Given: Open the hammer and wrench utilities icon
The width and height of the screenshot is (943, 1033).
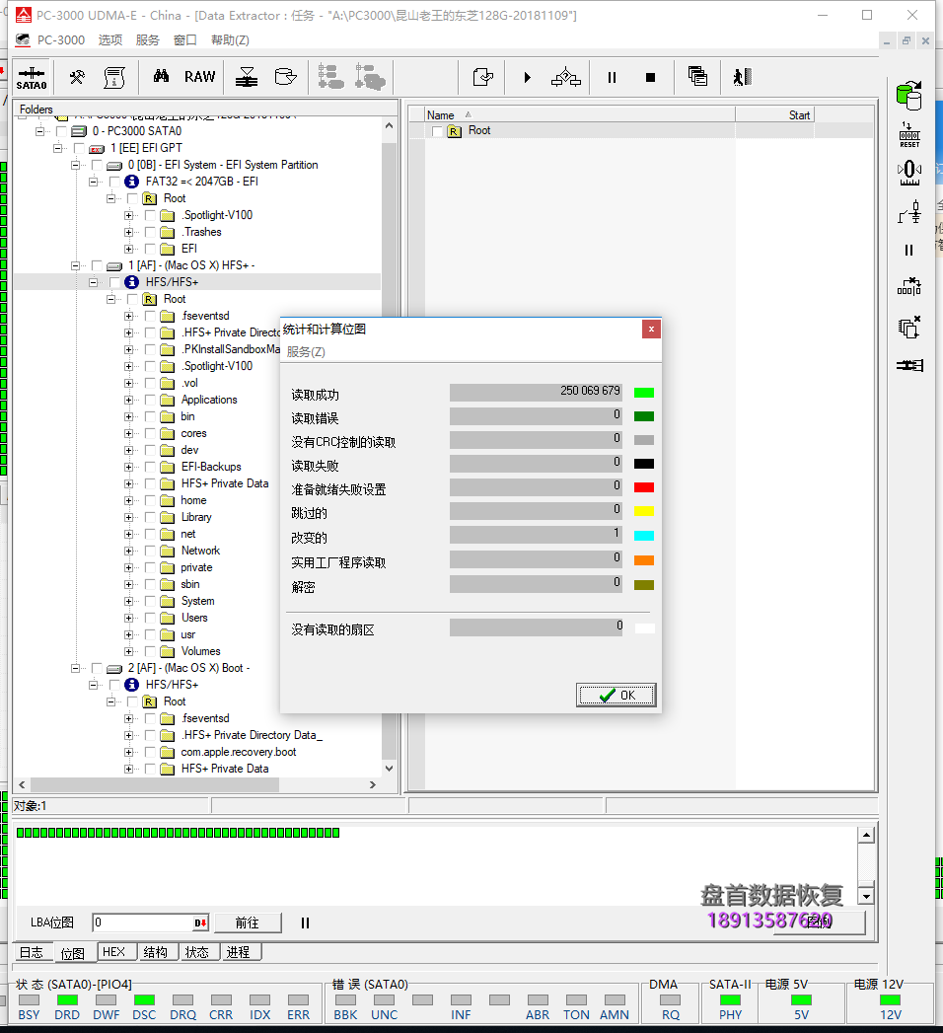Looking at the screenshot, I should (x=77, y=77).
